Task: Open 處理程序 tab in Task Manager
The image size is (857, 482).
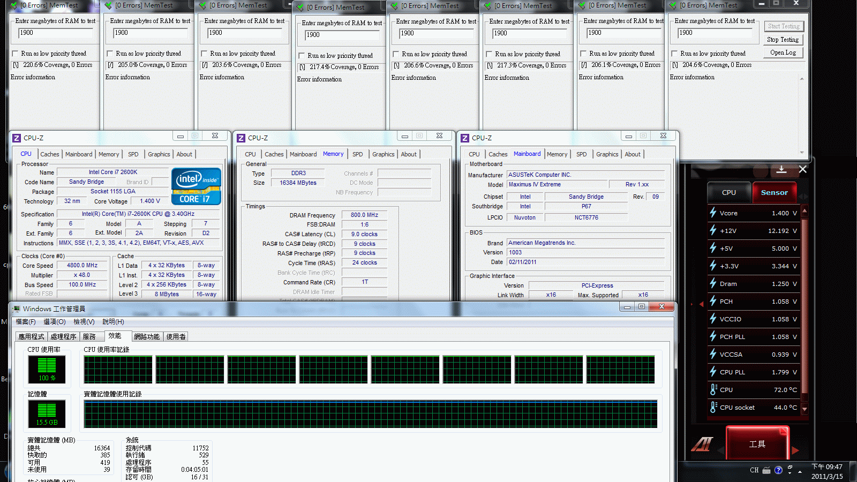Action: [x=63, y=337]
